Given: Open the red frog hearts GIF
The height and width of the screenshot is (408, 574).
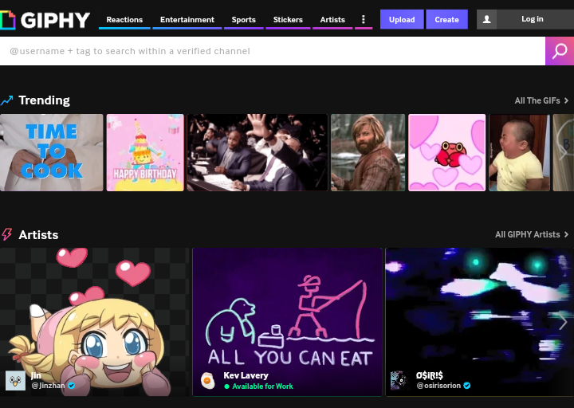Looking at the screenshot, I should click(447, 152).
